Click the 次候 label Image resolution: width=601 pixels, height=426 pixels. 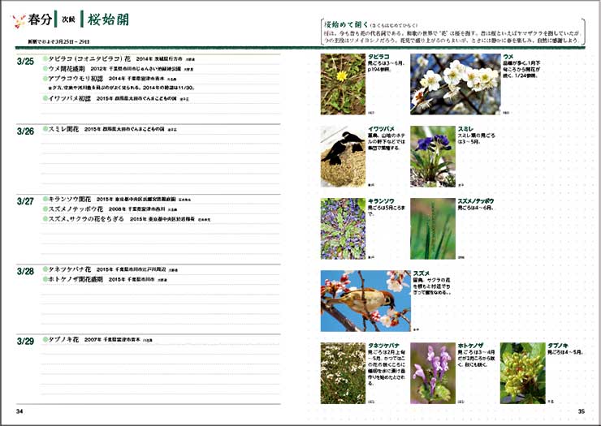point(68,19)
